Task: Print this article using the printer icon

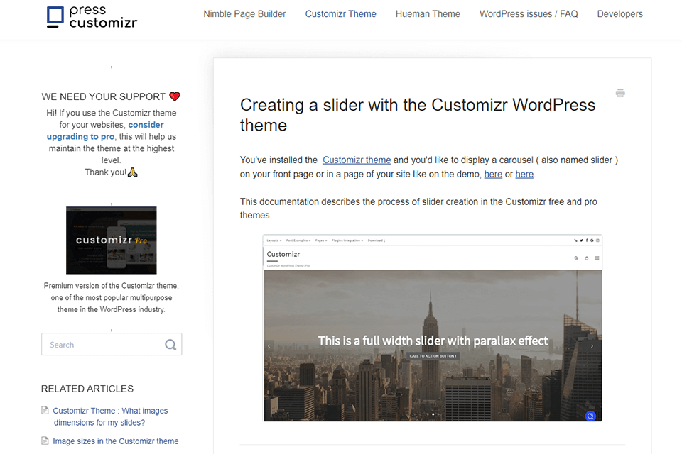Action: (x=620, y=93)
